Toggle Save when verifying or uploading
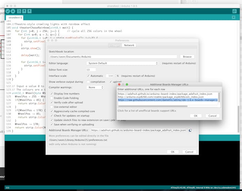 [x=52, y=124]
